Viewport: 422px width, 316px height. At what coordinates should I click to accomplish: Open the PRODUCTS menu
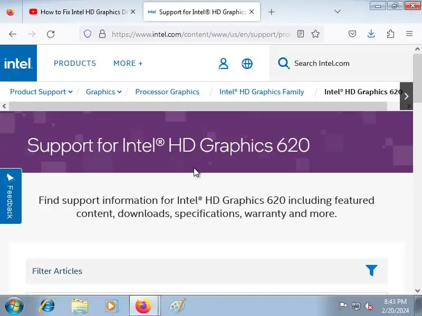point(75,63)
